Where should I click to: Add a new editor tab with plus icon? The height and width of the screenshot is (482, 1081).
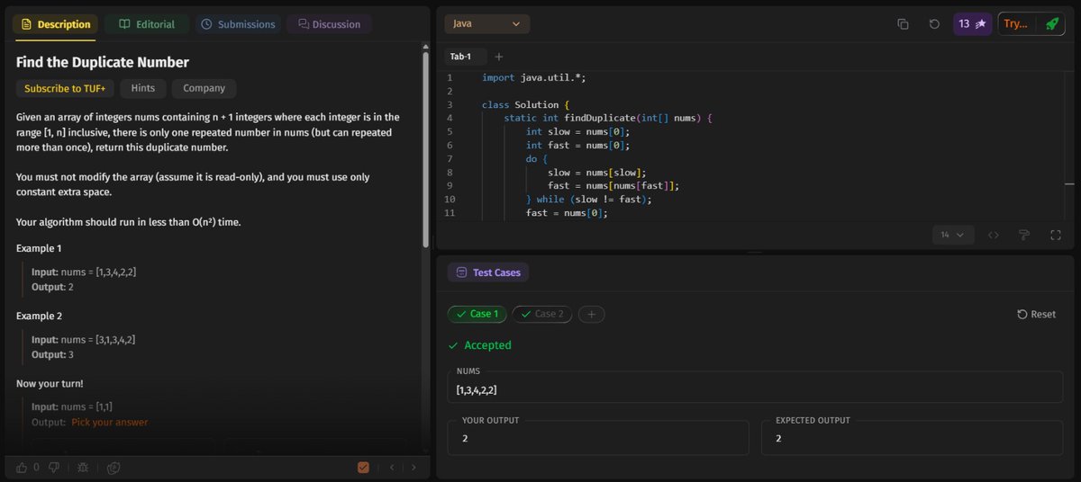499,57
